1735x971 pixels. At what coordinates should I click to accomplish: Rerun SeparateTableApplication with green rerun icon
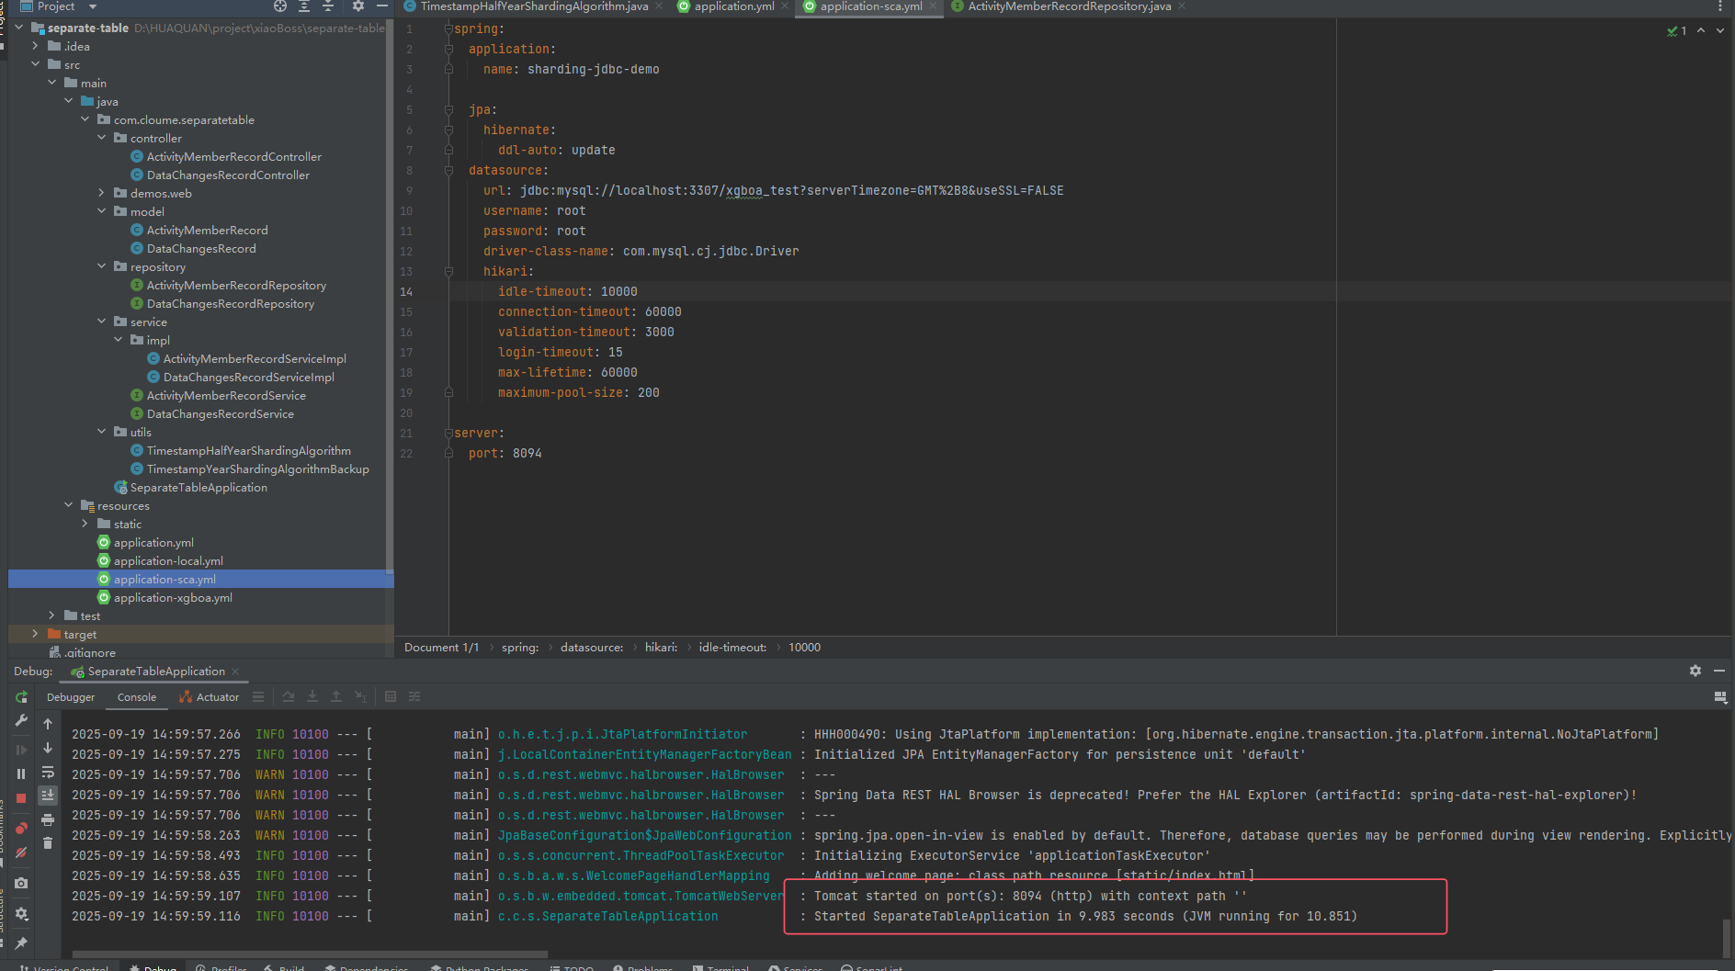[21, 697]
